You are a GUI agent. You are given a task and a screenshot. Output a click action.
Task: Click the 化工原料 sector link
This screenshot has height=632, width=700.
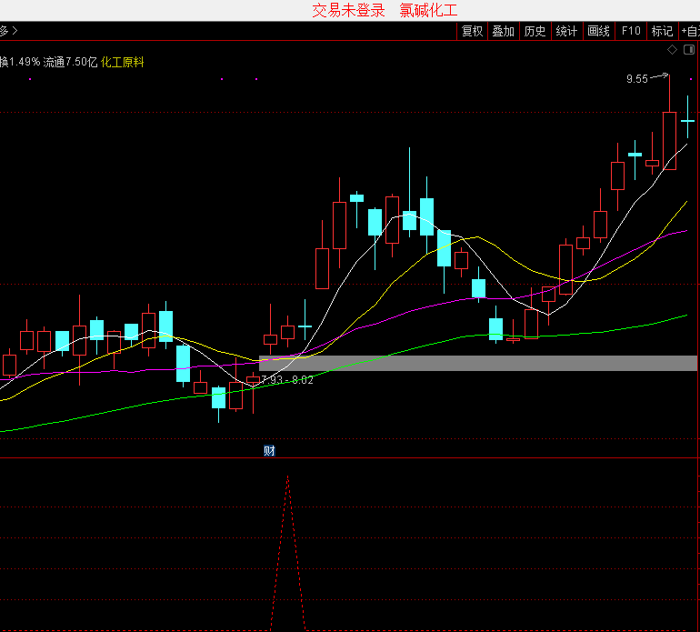point(123,62)
